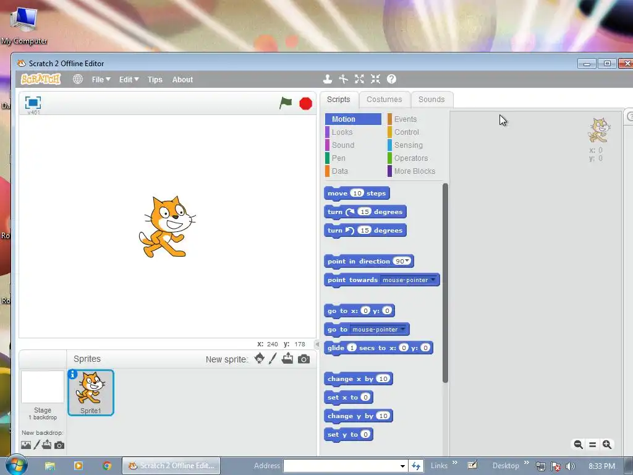Expand the taskbar Desktop chevron
Image resolution: width=633 pixels, height=475 pixels.
tap(527, 463)
